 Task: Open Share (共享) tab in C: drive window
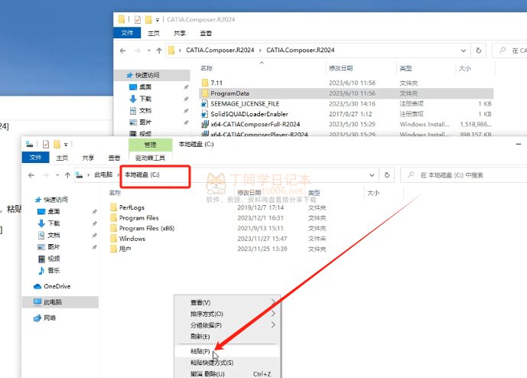tap(88, 158)
